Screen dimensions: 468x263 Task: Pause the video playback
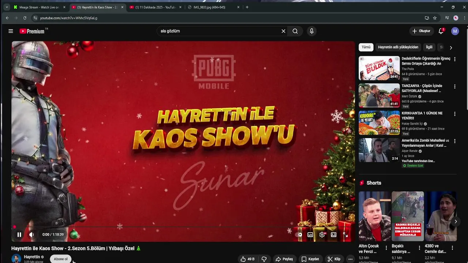point(19,235)
